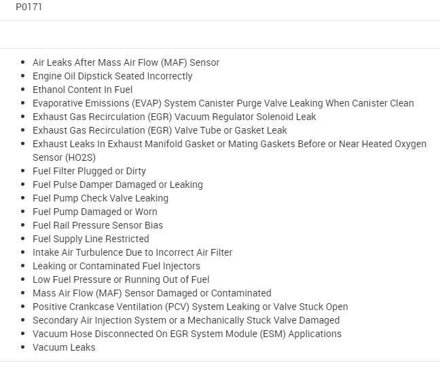Select 'Leaking or Contaminated Fuel Injectors'
This screenshot has width=440, height=369.
click(x=116, y=266)
